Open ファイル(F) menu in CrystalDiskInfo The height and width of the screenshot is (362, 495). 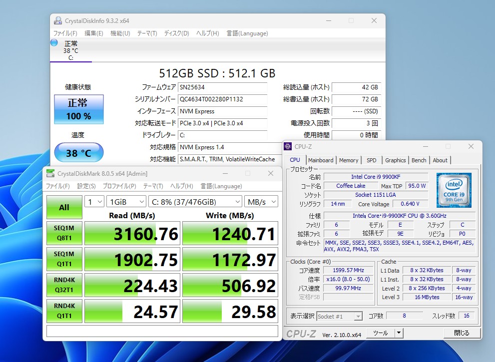(65, 33)
